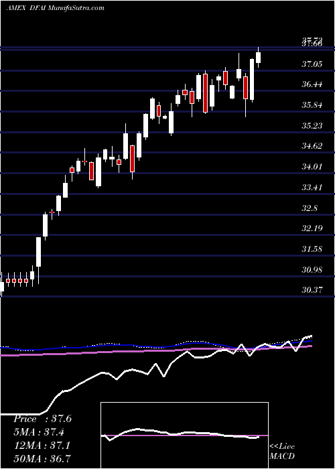Click the 35.84 price axis label

[312, 105]
